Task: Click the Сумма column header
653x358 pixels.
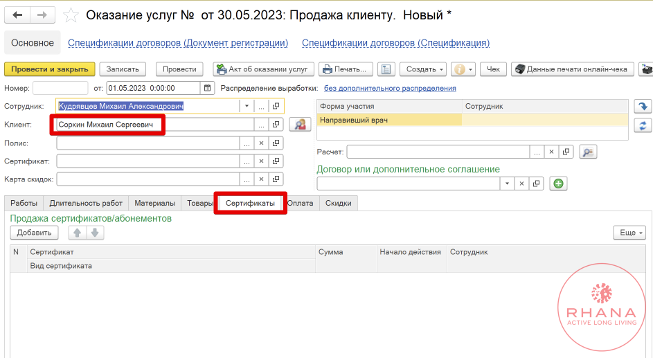Action: pos(346,252)
